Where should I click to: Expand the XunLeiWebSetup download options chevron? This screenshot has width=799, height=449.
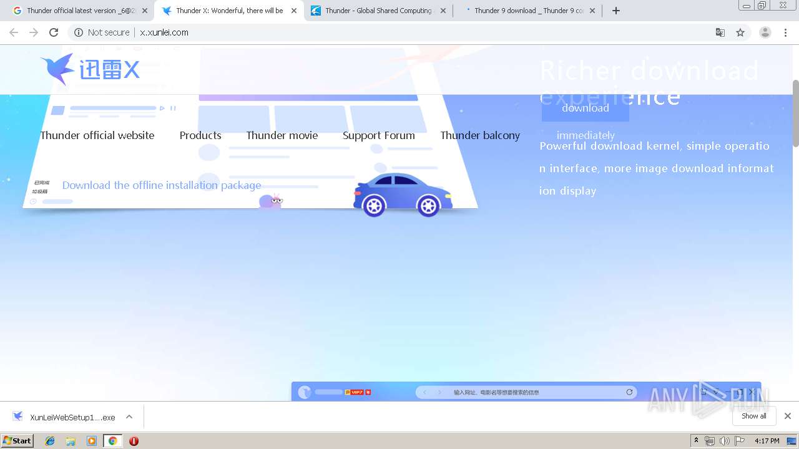129,417
